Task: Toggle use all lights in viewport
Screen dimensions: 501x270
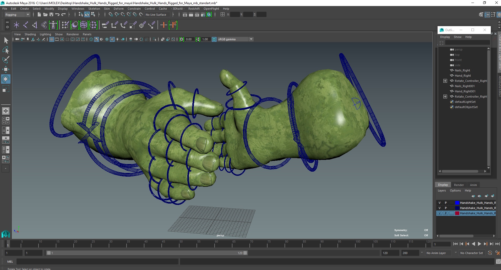Action: [x=117, y=39]
